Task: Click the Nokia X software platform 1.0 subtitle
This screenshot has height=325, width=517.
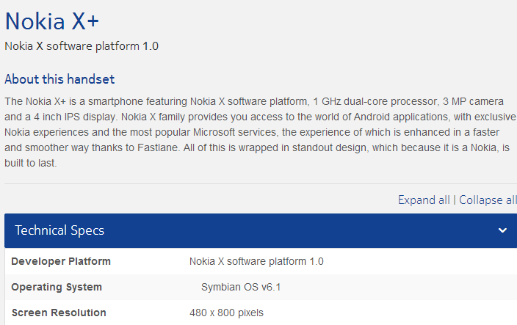Action: [82, 46]
